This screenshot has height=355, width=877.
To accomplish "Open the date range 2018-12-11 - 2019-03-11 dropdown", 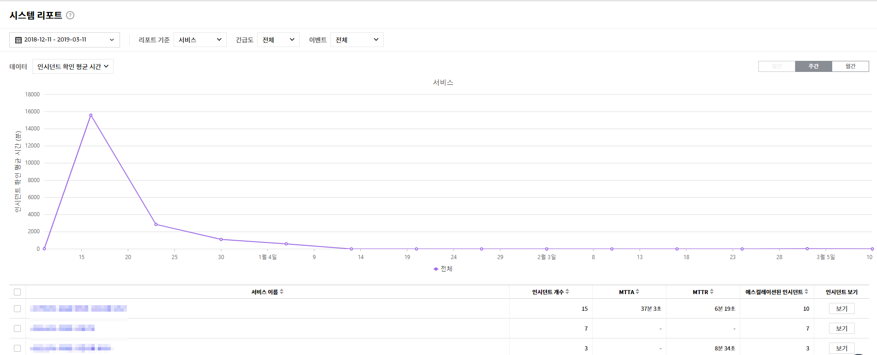I will click(x=65, y=40).
